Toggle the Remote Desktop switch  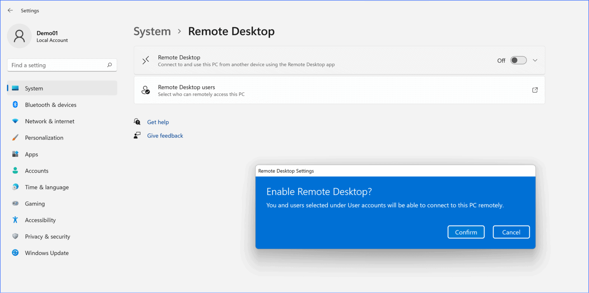[x=518, y=60]
